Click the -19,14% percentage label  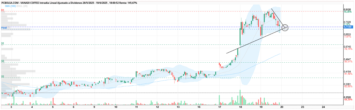(x=348, y=49)
